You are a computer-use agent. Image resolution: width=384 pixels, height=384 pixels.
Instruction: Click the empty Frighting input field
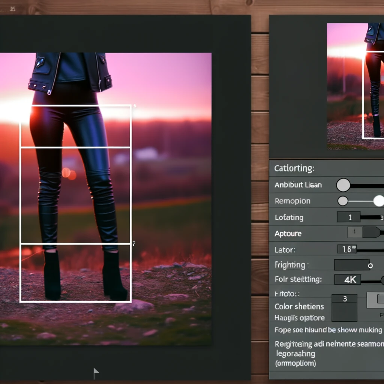click(x=352, y=265)
